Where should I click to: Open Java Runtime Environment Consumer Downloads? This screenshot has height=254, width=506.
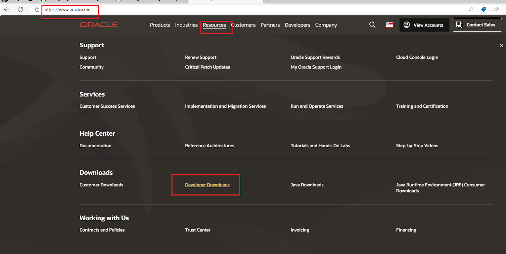(441, 188)
